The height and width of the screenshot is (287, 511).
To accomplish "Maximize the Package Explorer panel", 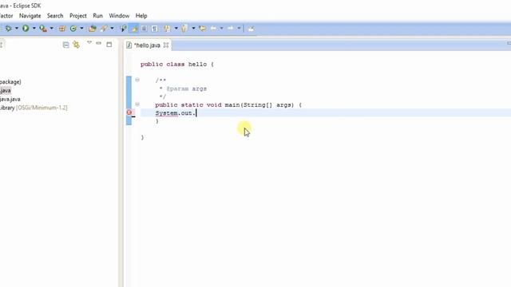I will (x=109, y=45).
